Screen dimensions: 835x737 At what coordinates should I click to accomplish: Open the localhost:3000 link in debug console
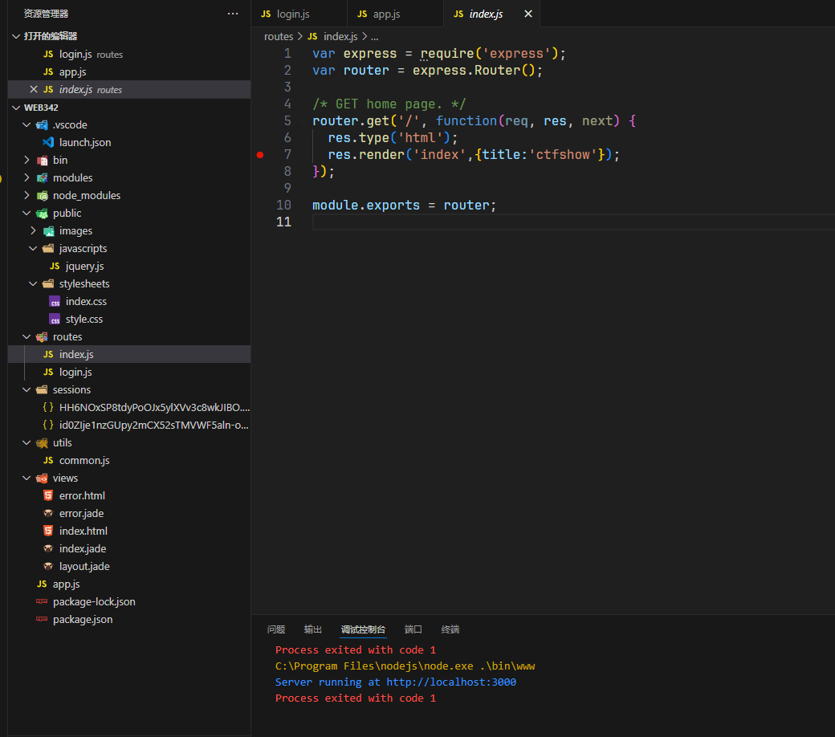451,682
